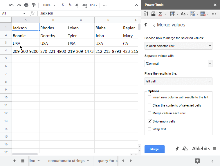Add a new sheet plus icon

(x=15, y=161)
